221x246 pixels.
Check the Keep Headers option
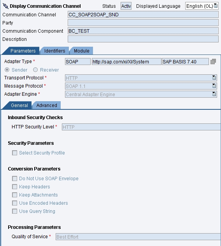tap(14, 186)
